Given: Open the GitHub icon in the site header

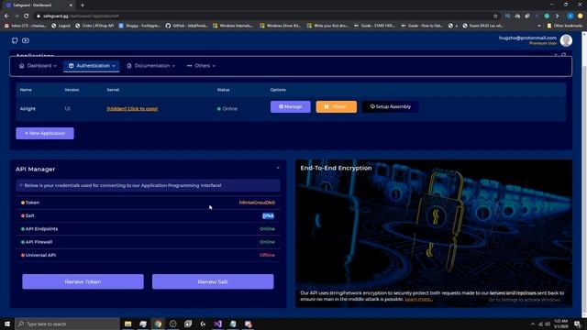Looking at the screenshot, I should [15, 40].
